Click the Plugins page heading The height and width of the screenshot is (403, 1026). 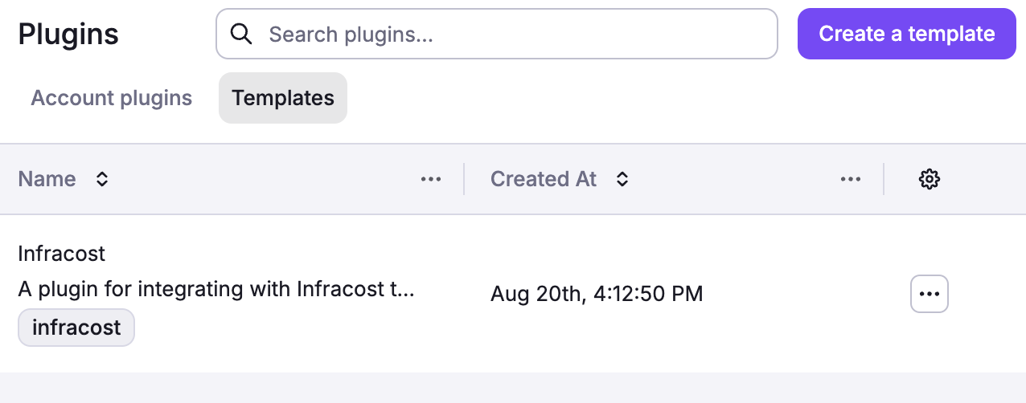point(68,34)
